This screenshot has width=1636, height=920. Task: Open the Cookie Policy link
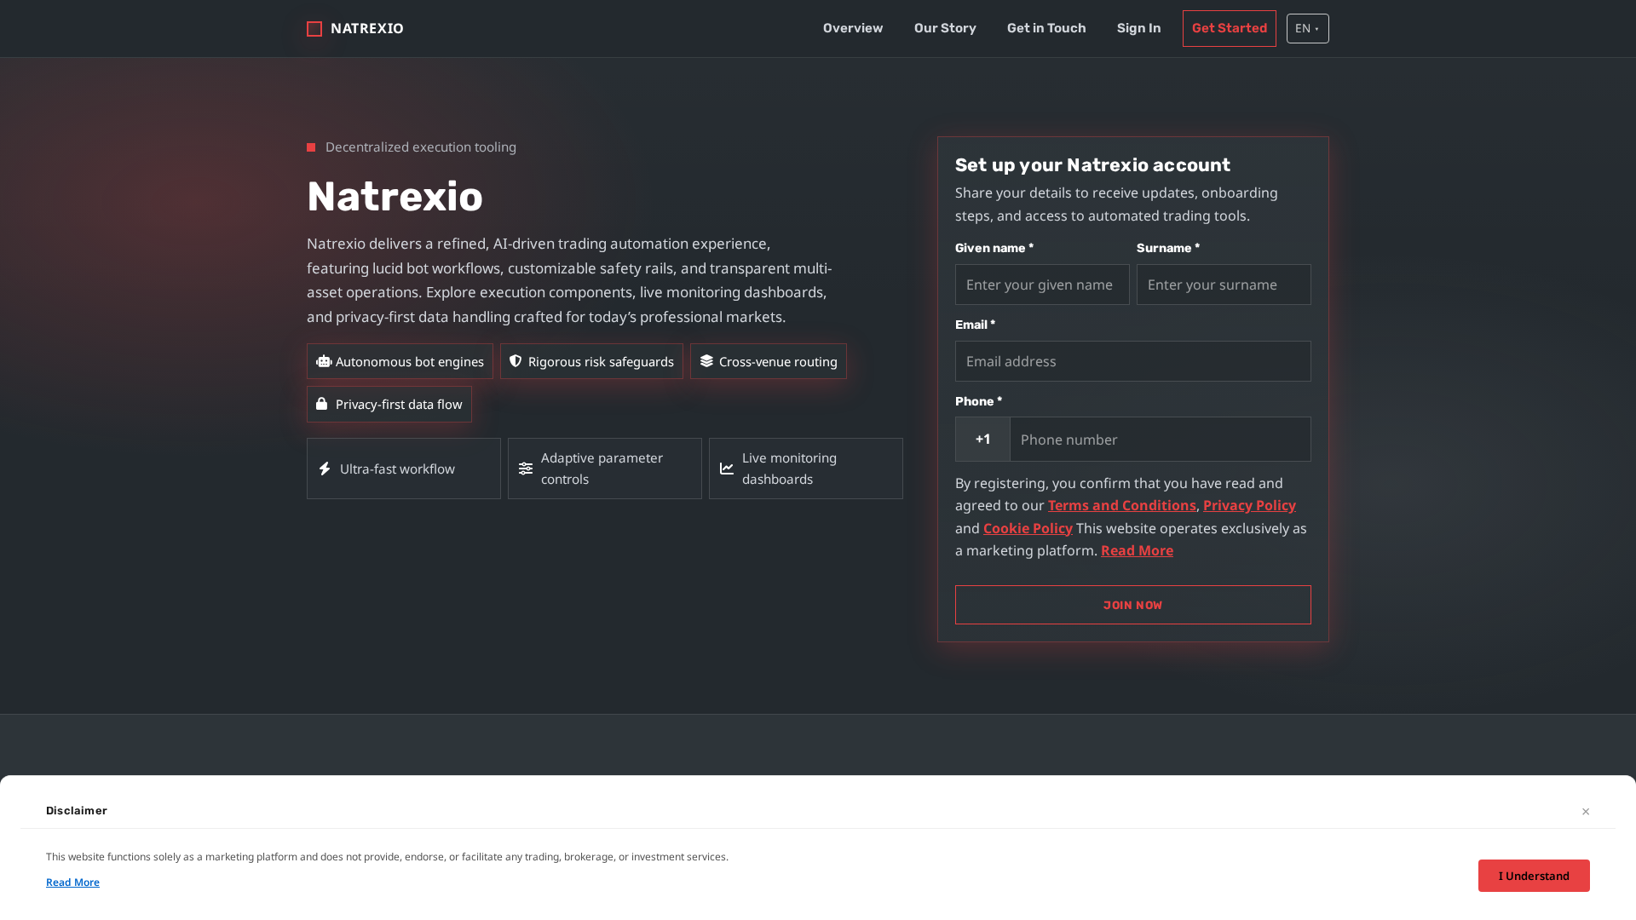tap(1028, 528)
